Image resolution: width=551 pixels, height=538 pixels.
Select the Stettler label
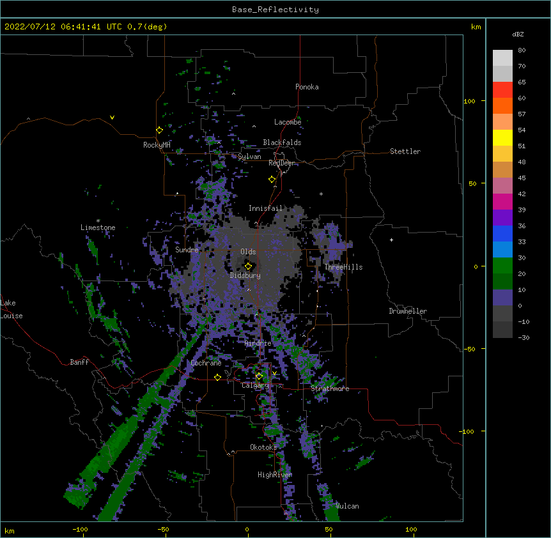[405, 151]
